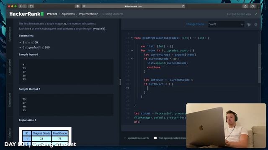Image resolution: width=268 pixels, height=150 pixels.
Task: Open the Implementation breadcrumb
Action: pyautogui.click(x=88, y=14)
